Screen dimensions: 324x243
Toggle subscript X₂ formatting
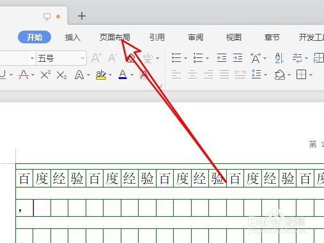click(x=61, y=75)
